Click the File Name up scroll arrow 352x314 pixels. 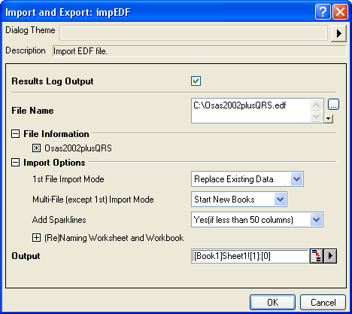click(316, 105)
